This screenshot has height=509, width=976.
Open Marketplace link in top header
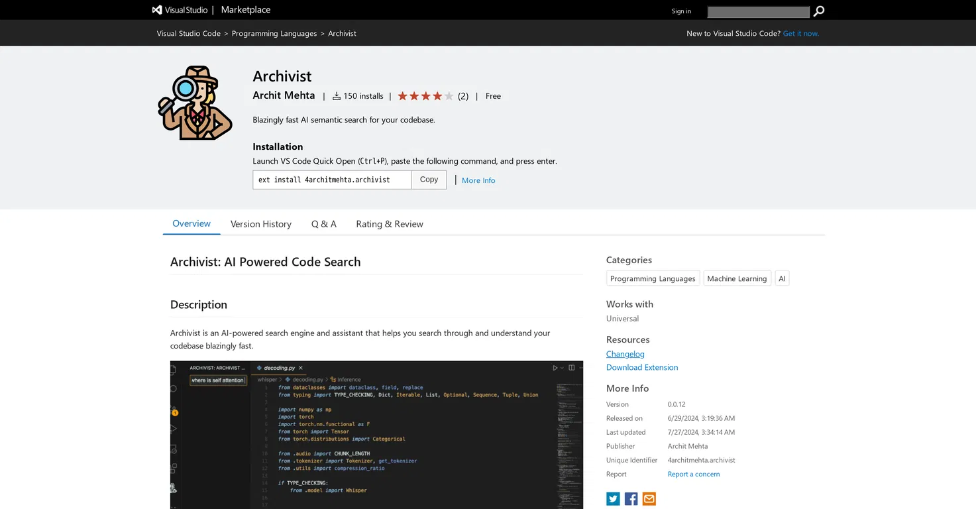click(246, 10)
